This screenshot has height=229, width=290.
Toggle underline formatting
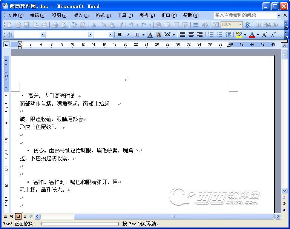(137, 34)
